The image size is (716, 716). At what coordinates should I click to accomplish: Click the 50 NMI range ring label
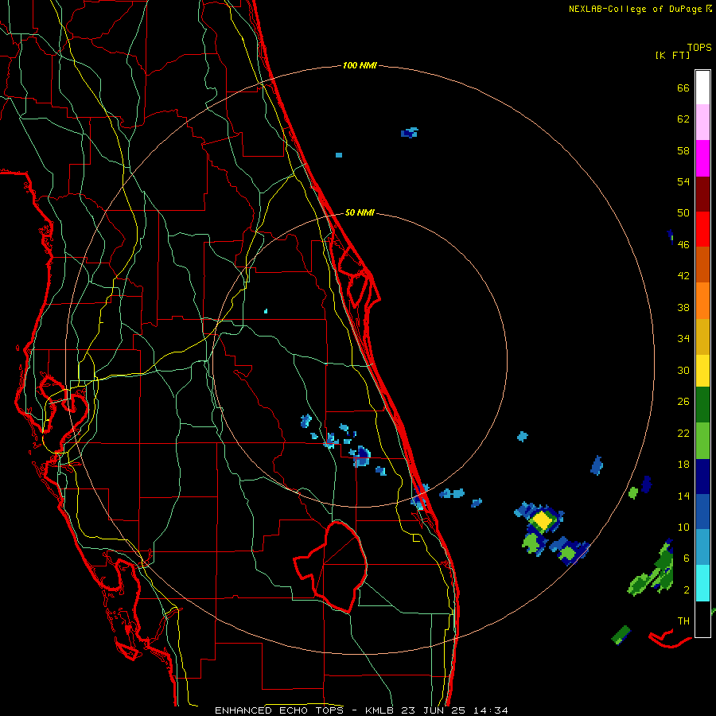[360, 212]
